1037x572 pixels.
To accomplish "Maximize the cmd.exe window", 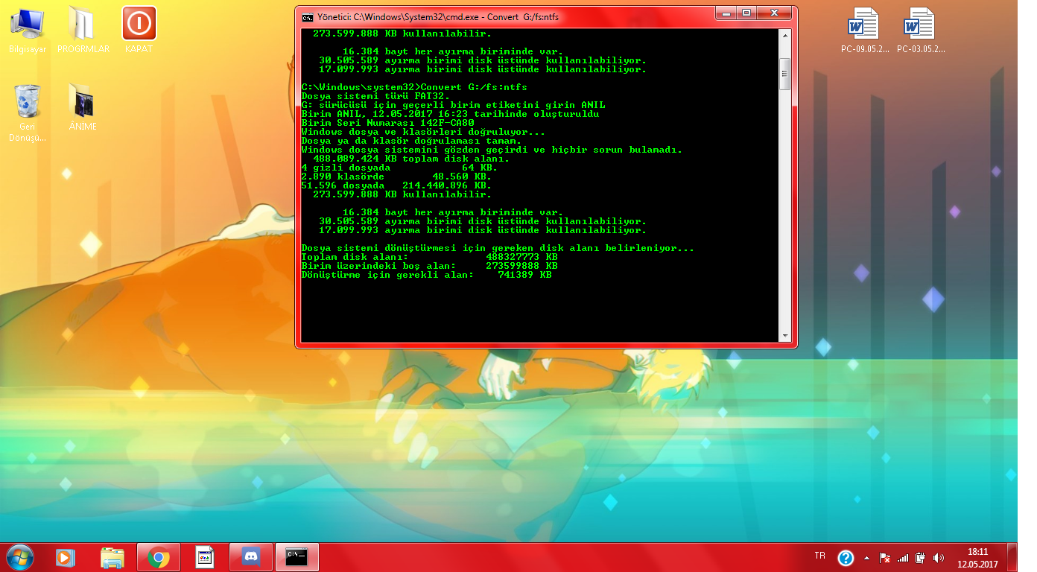I will point(746,13).
